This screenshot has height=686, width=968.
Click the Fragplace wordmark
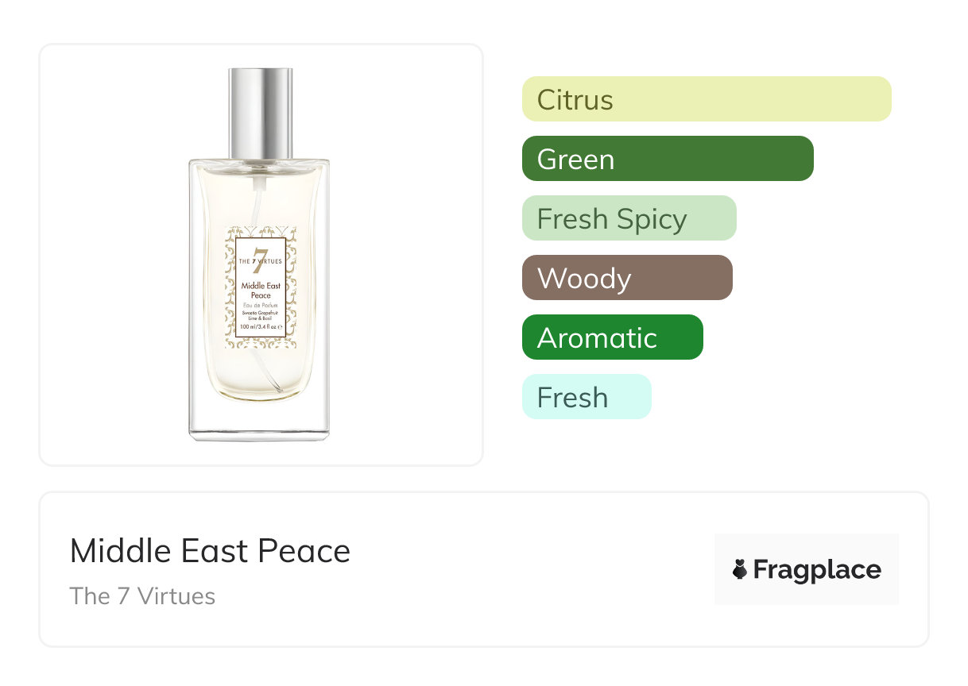point(817,569)
